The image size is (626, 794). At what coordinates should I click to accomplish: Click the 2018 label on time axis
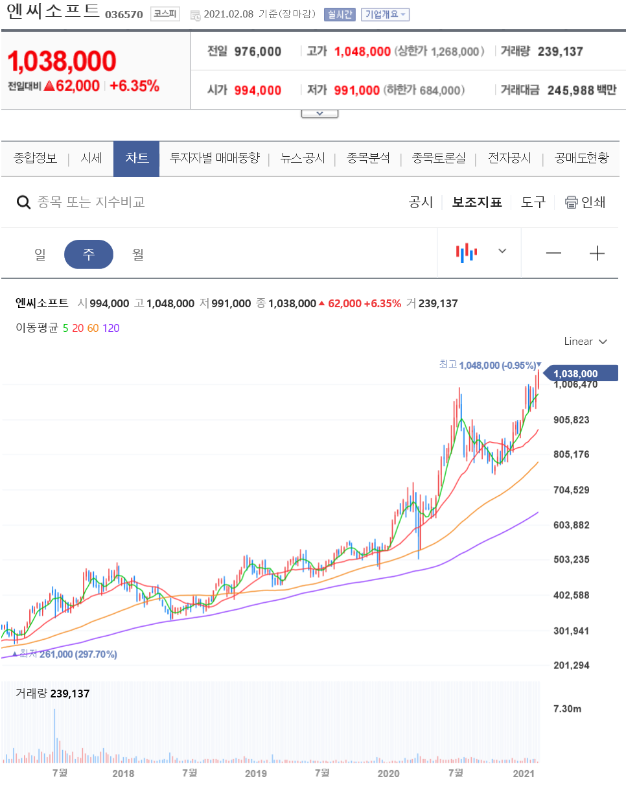(x=123, y=773)
